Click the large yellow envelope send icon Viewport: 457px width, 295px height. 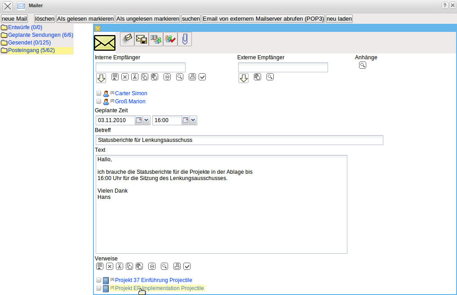pyautogui.click(x=105, y=43)
